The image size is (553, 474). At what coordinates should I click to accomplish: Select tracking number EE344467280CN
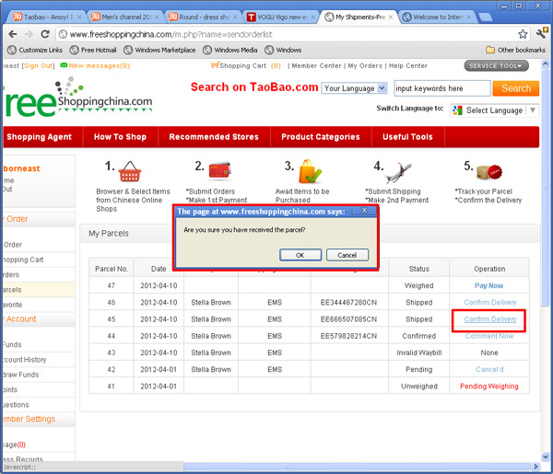pos(348,303)
